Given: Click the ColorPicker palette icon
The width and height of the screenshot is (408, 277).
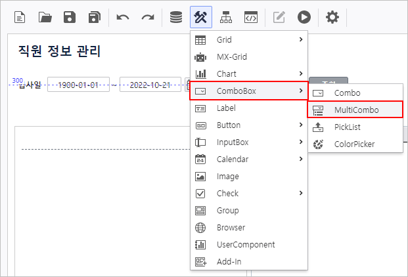Looking at the screenshot, I should (318, 144).
